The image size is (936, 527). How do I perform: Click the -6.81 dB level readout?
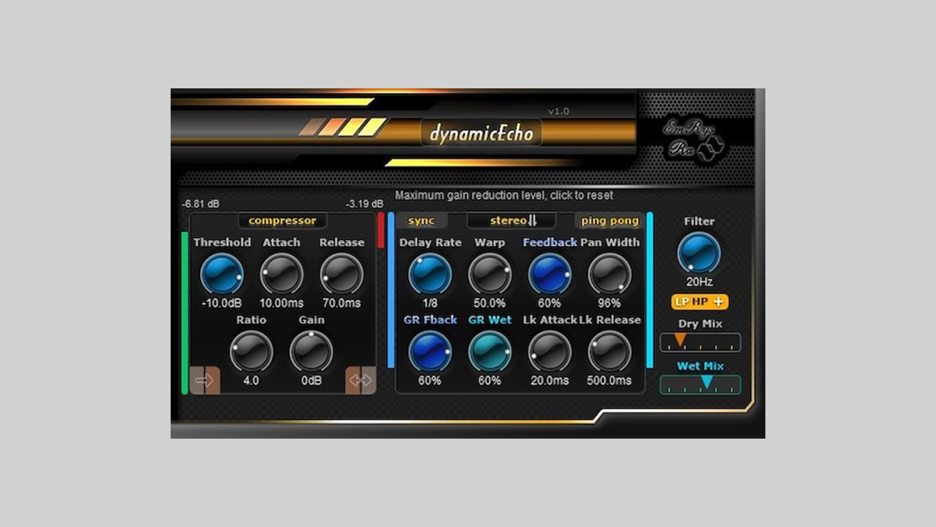(x=200, y=204)
